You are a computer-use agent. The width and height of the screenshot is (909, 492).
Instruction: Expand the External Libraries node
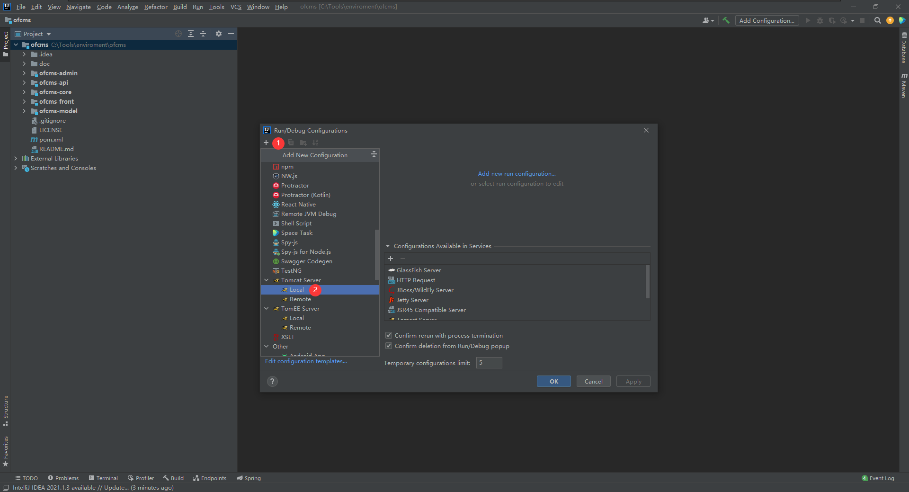pos(16,158)
